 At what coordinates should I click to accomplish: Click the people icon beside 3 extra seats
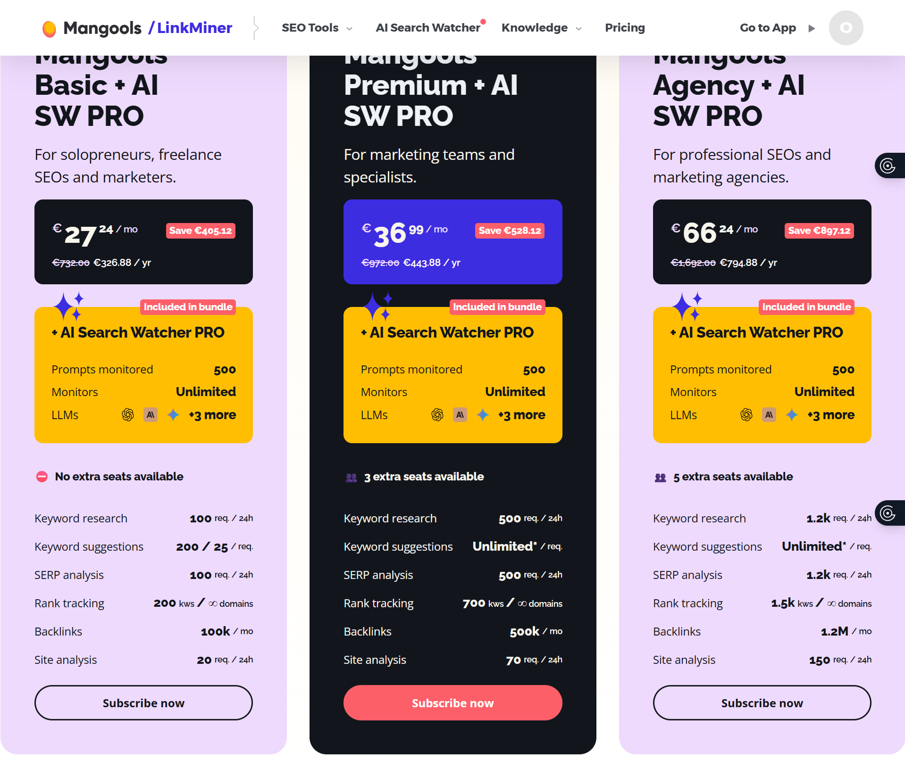click(x=350, y=478)
